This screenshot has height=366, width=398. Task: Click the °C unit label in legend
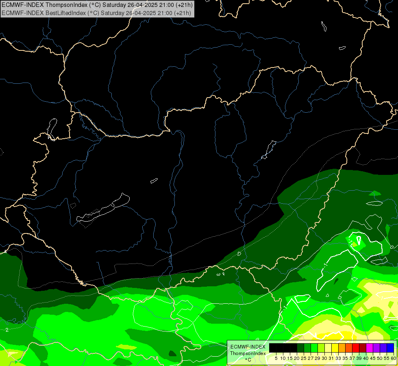pos(248,360)
